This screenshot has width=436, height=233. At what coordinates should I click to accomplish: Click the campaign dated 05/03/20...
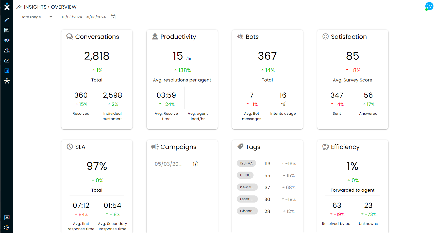(x=168, y=164)
